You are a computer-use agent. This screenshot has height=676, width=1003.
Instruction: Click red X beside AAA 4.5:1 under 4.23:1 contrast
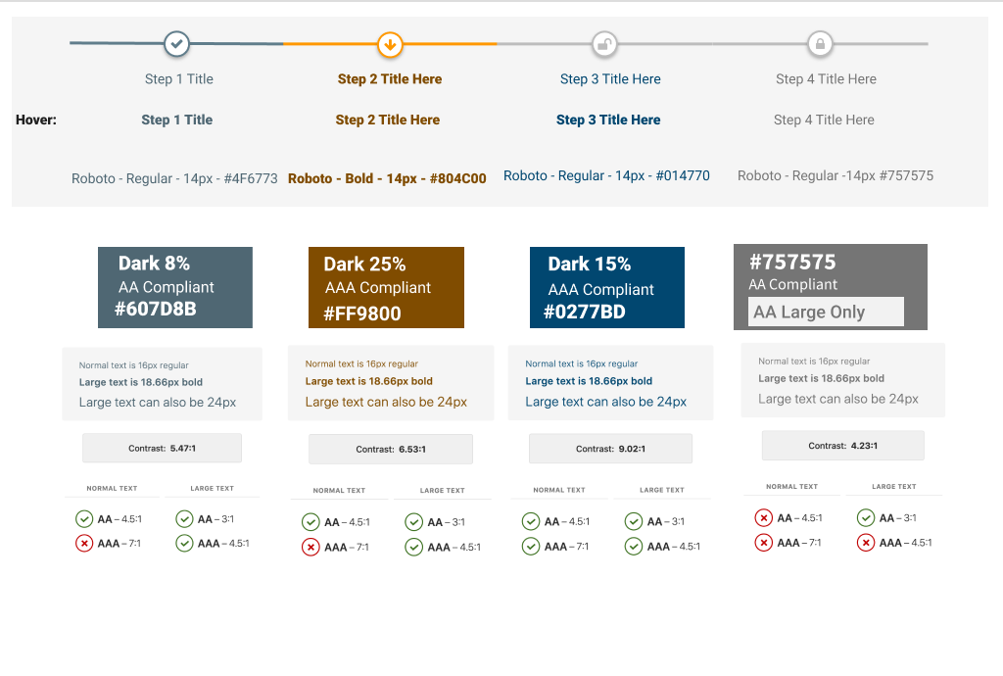pyautogui.click(x=866, y=543)
